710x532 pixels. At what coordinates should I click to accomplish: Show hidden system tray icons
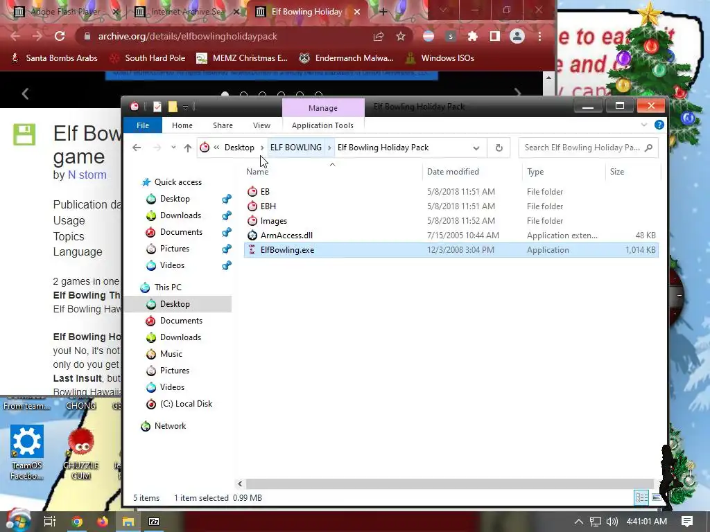pyautogui.click(x=579, y=522)
